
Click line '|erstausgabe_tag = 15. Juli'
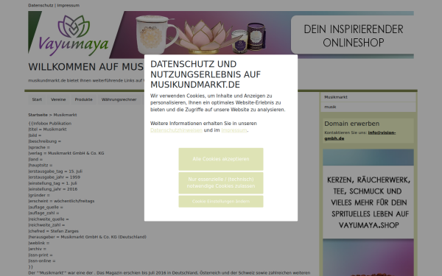[55, 171]
